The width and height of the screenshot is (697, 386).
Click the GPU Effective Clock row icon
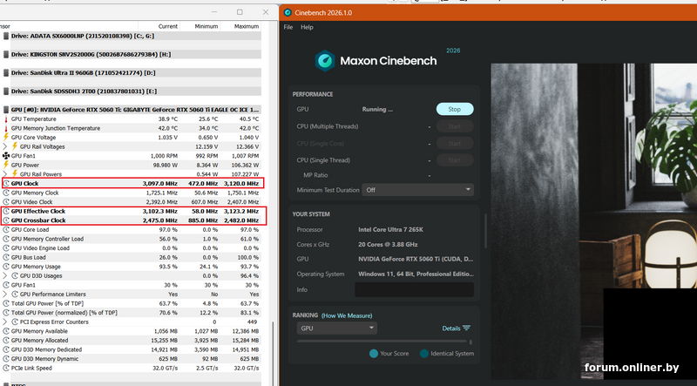(x=6, y=211)
